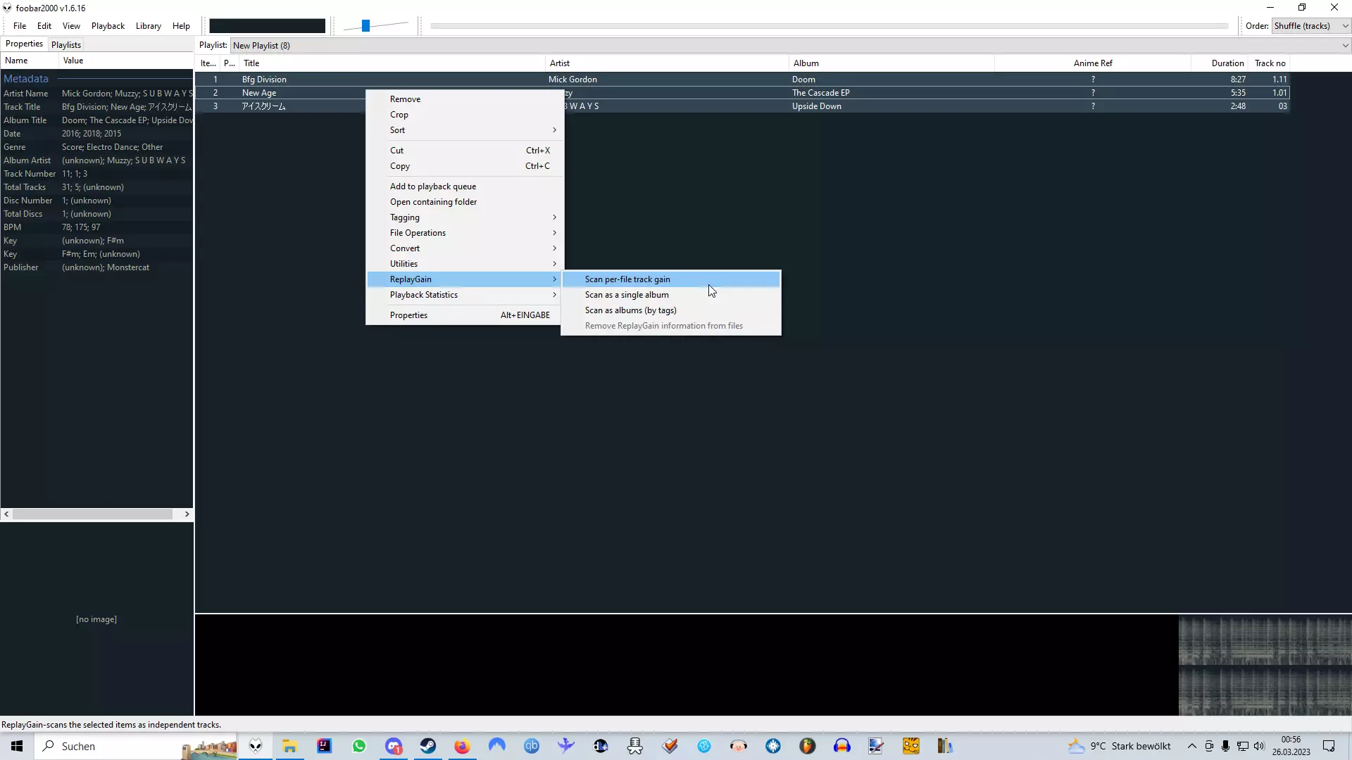Open IntelliJ IDEA taskbar icon

point(324,746)
